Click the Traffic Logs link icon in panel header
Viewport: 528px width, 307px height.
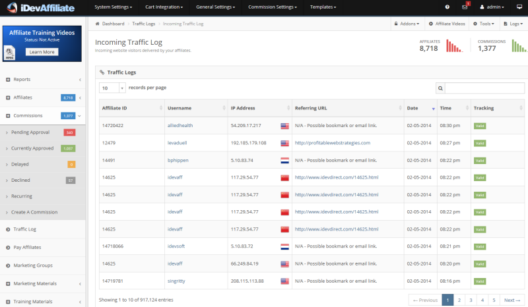tap(102, 72)
